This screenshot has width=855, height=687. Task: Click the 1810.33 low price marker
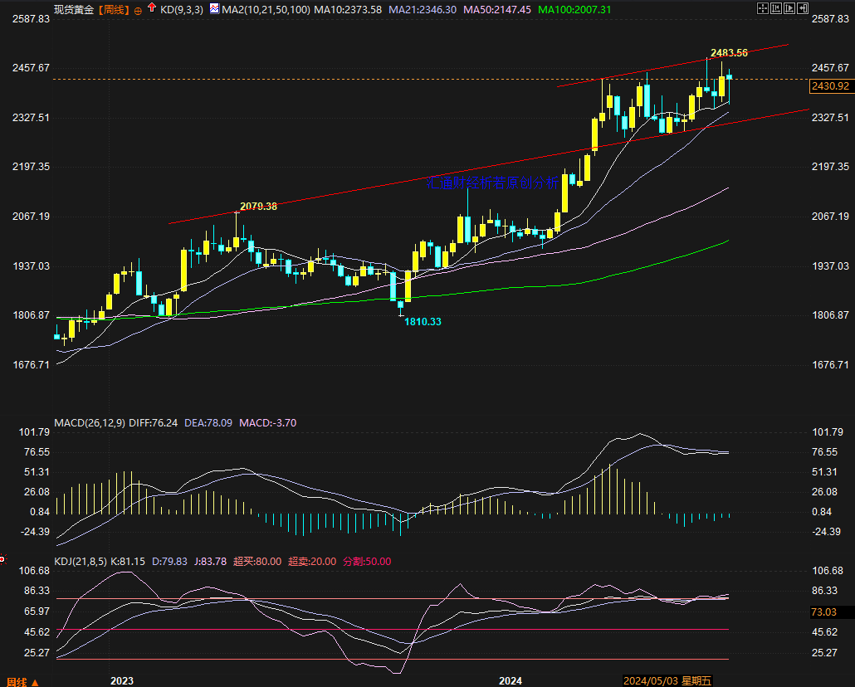(423, 321)
